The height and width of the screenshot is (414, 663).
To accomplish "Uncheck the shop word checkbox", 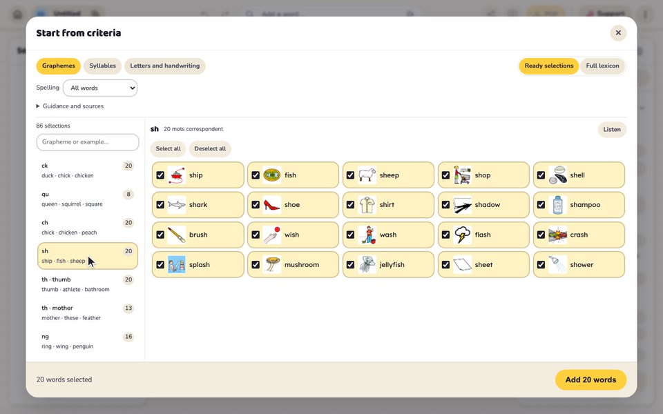I will pyautogui.click(x=445, y=175).
